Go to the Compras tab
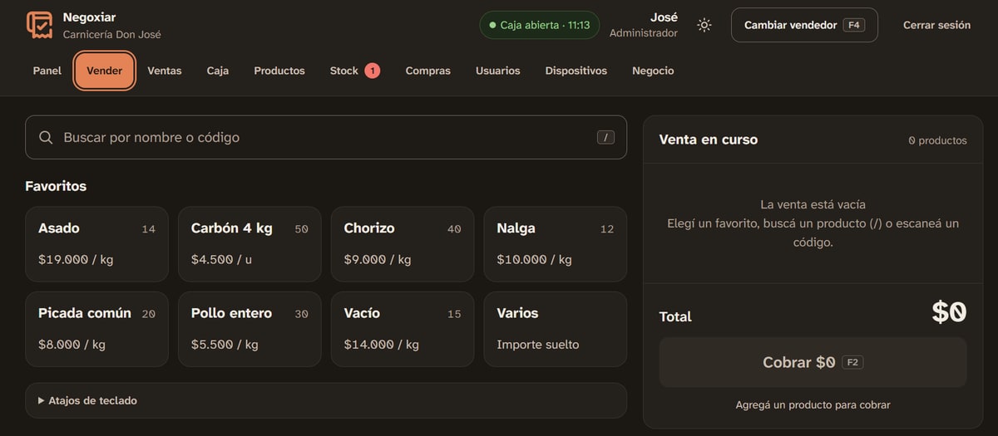 click(428, 71)
